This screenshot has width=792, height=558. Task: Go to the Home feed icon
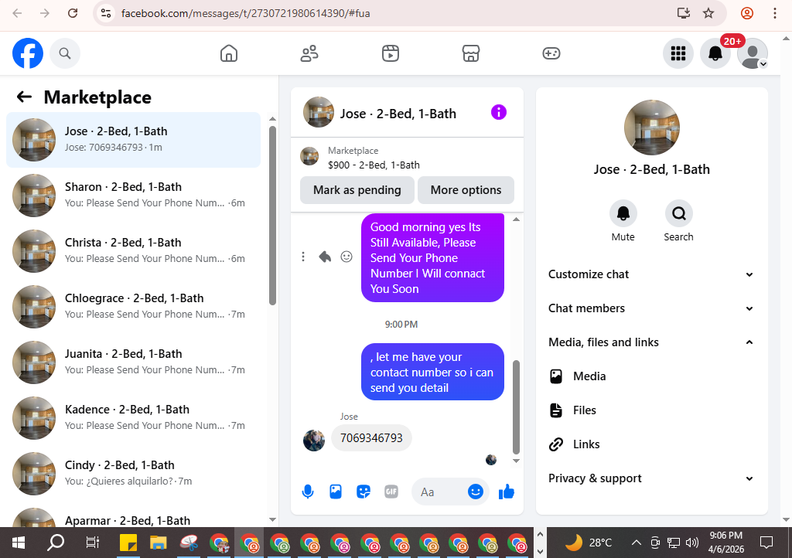pos(229,53)
